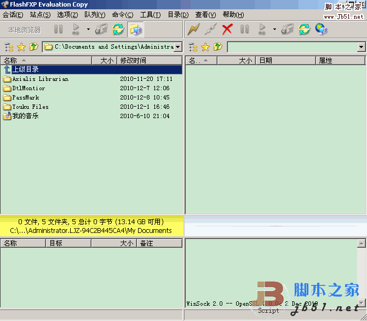Toggle the switch to FTP browser icon
The image size is (367, 321).
(135, 30)
